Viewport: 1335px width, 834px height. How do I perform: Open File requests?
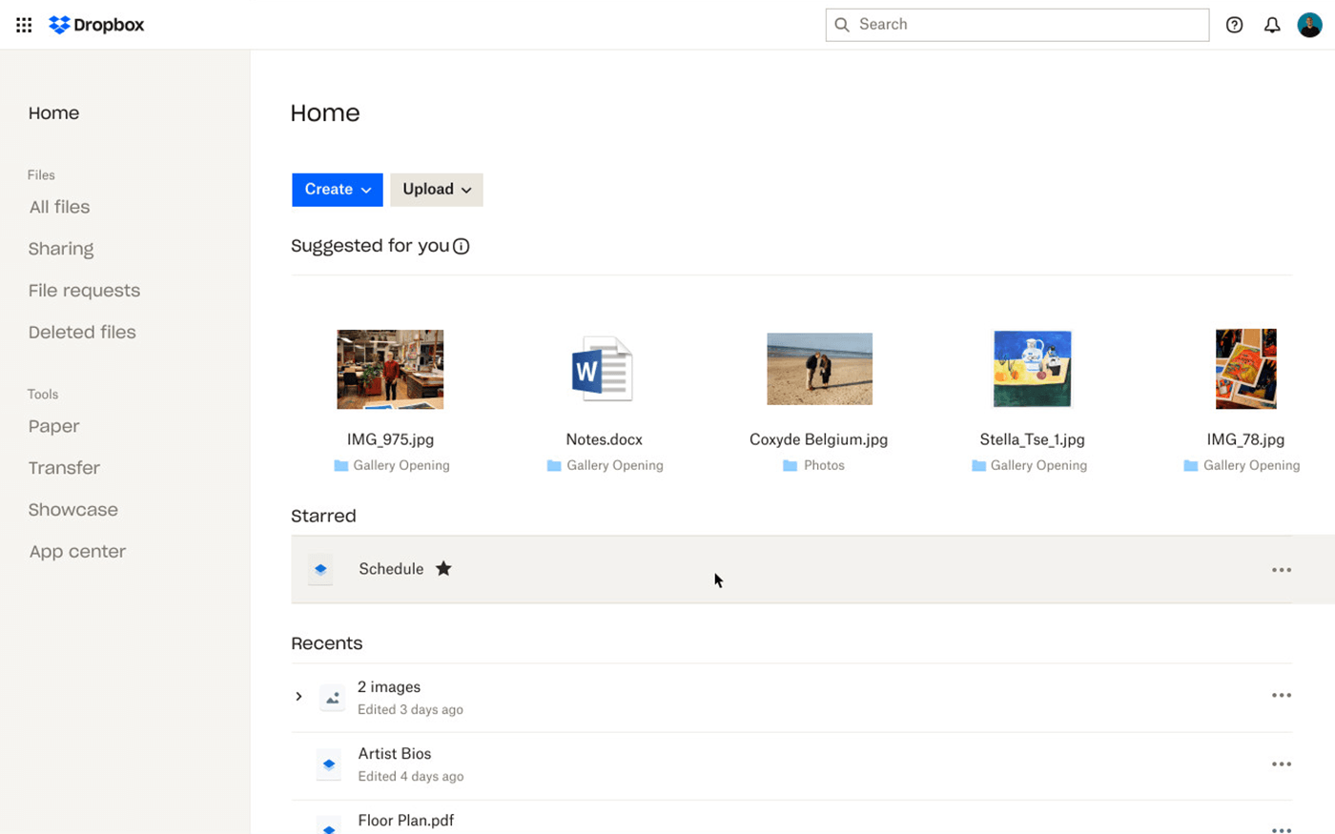click(x=84, y=291)
